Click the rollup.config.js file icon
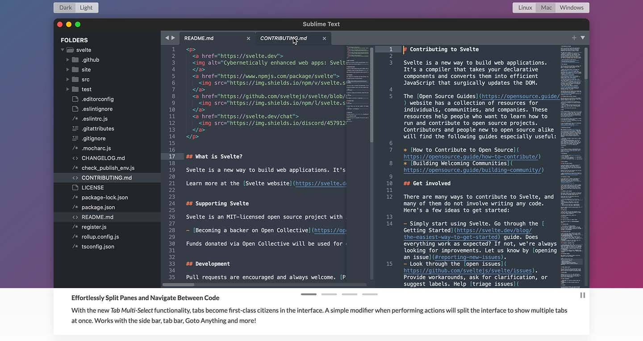This screenshot has width=643, height=341. coord(75,237)
